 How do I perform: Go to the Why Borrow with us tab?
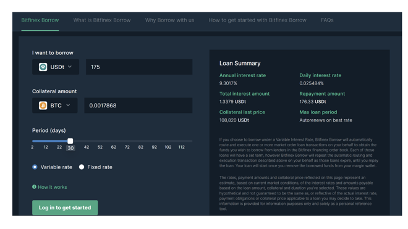point(169,20)
